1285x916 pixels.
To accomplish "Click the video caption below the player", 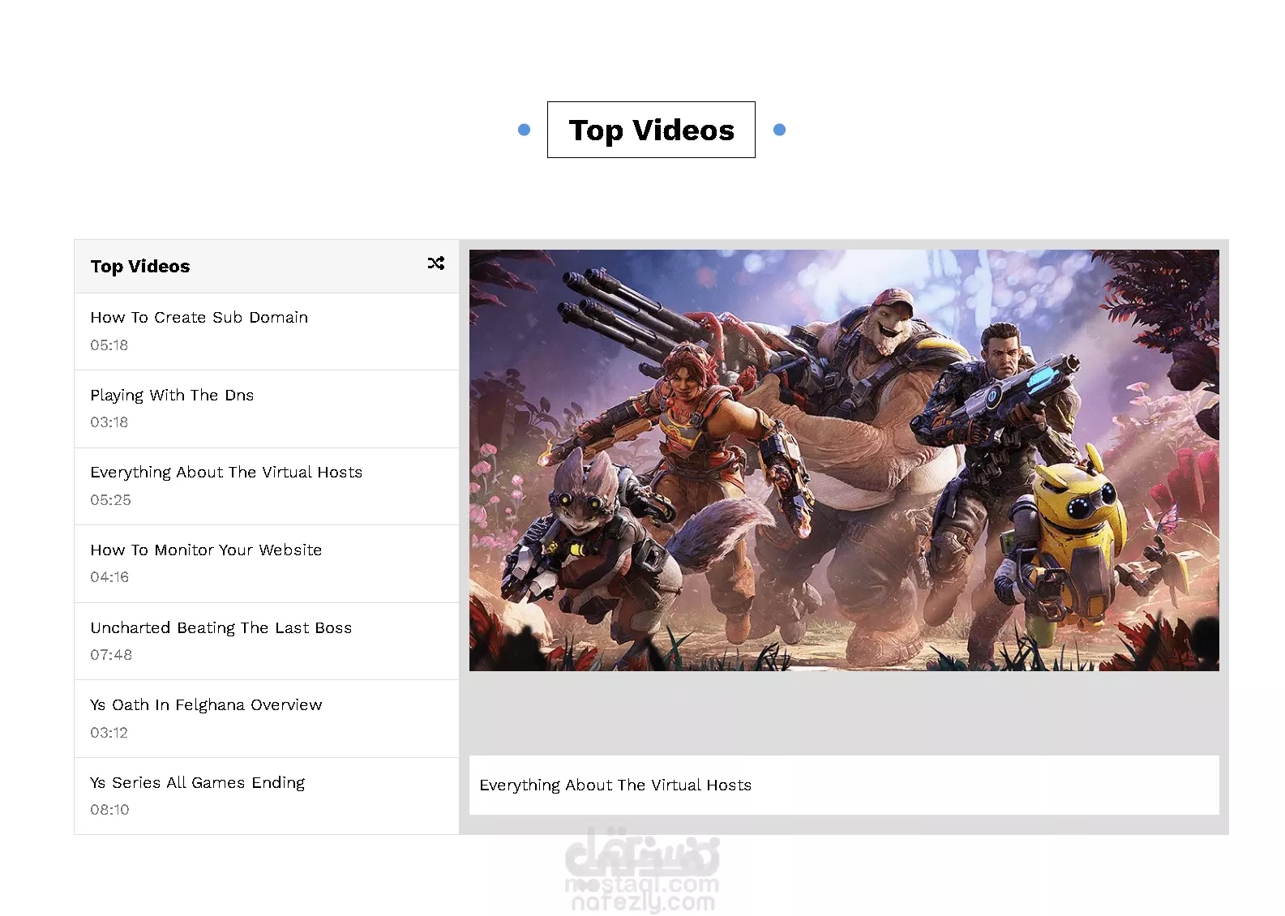I will point(844,785).
